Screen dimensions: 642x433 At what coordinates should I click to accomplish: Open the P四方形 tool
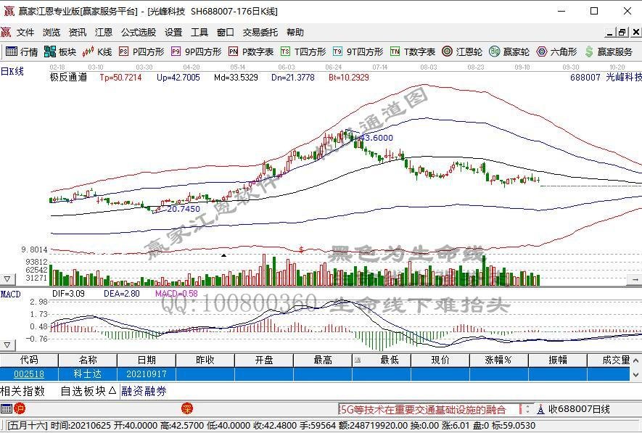click(x=141, y=51)
